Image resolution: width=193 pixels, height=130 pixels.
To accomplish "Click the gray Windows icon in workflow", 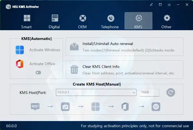I will click(x=95, y=107).
